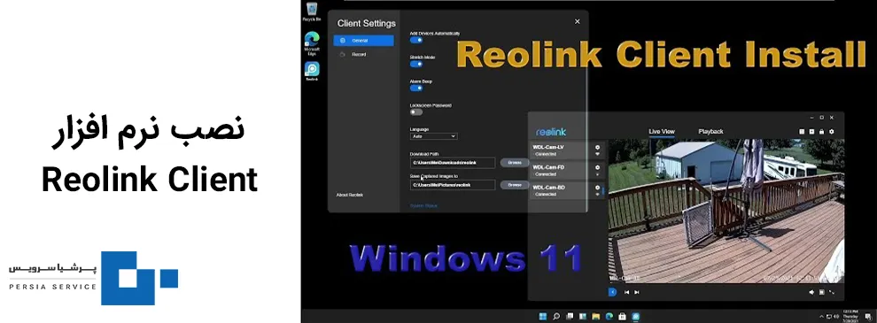Open File Explorer on the taskbar
This screenshot has width=877, height=323.
point(595,317)
